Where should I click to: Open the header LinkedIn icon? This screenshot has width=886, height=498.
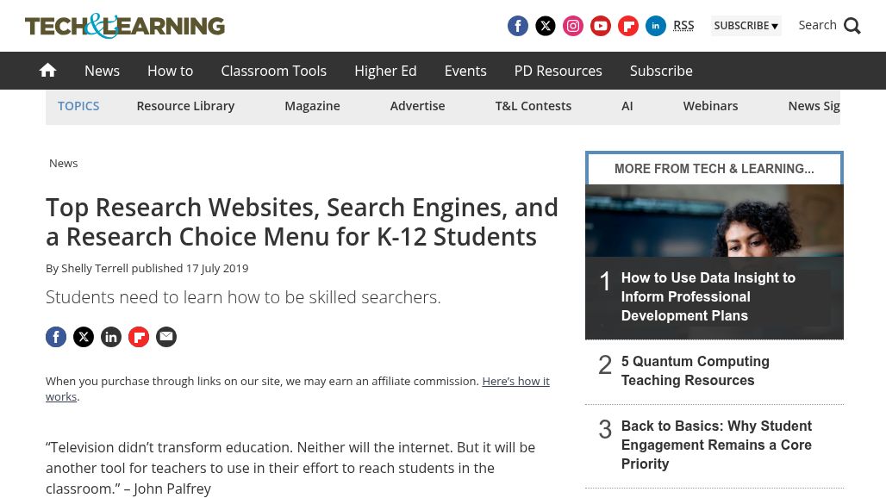(x=656, y=26)
